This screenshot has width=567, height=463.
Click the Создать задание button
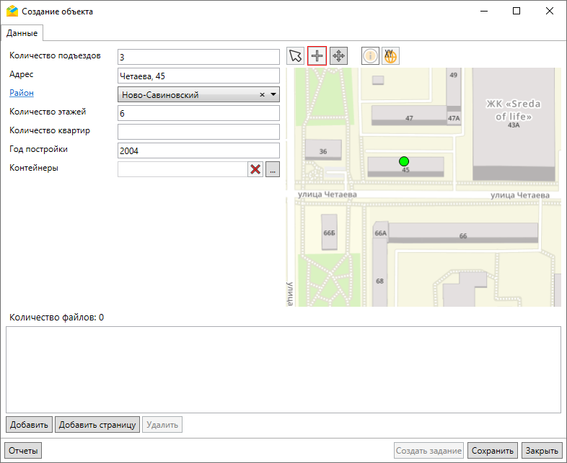pos(428,451)
